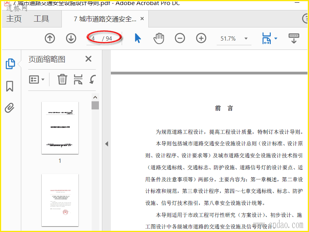Switch to the 工具 tab
309x232 pixels.
coord(41,19)
